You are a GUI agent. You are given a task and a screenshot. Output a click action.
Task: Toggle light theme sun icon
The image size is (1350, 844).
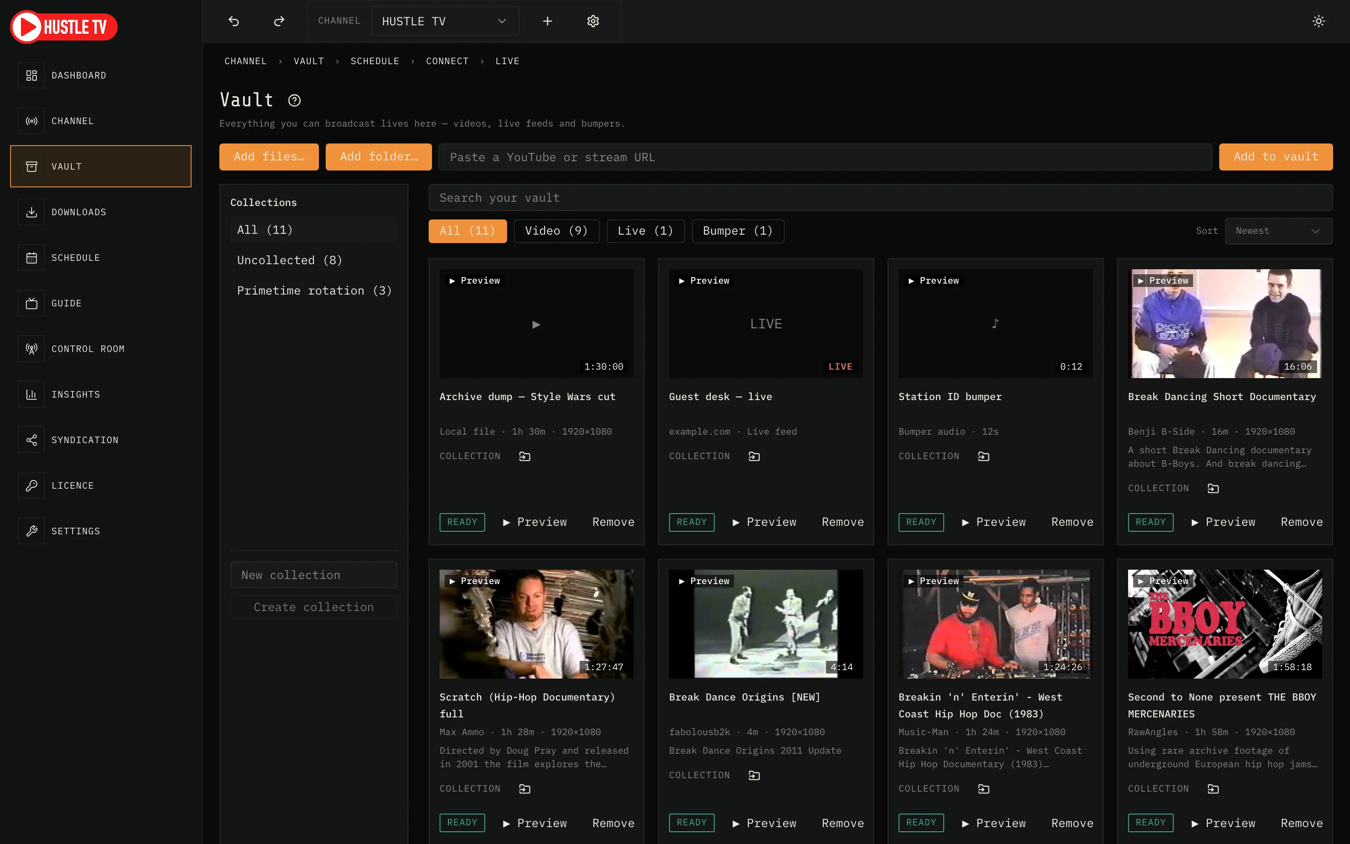point(1318,21)
